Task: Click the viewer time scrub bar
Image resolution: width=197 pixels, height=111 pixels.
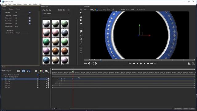Action: point(139,60)
